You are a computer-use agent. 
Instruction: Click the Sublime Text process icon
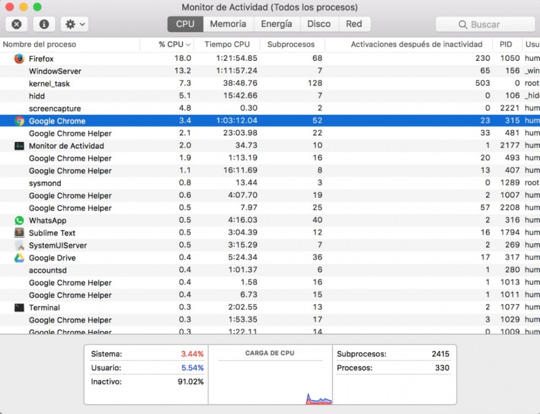[19, 233]
